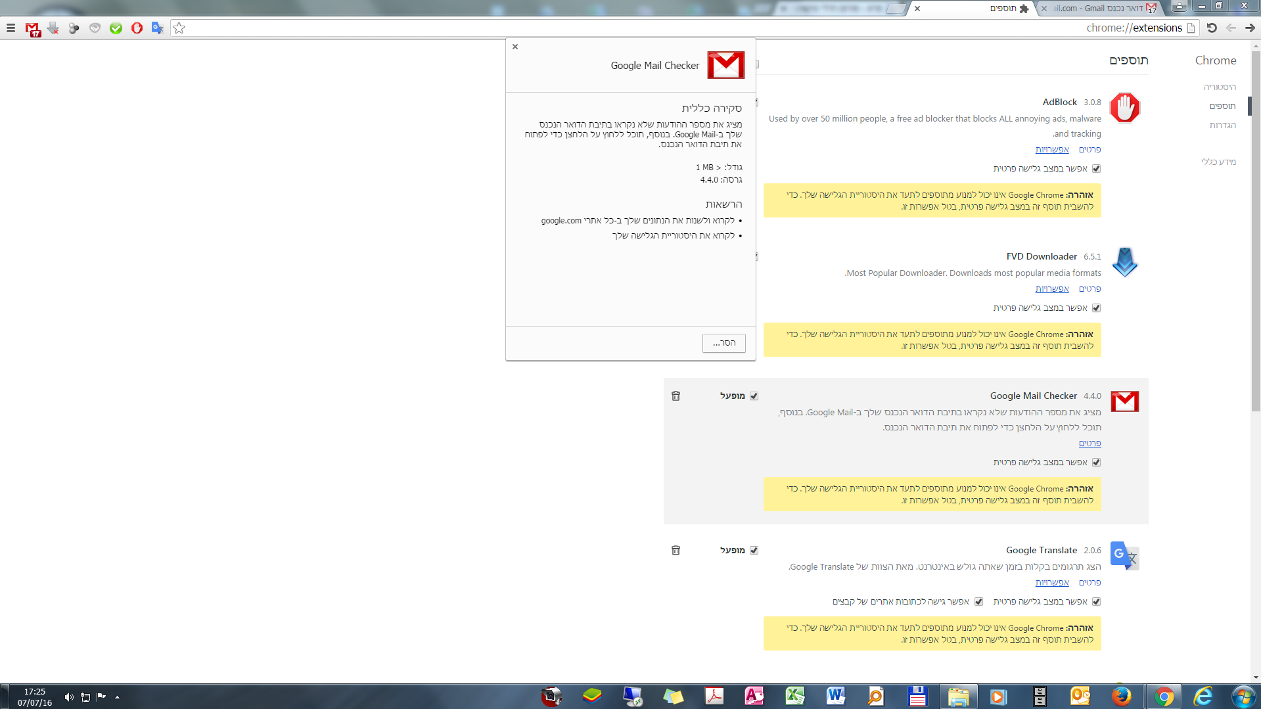Toggle AdBlock incognito mode checkbox
The width and height of the screenshot is (1261, 709).
click(1096, 169)
